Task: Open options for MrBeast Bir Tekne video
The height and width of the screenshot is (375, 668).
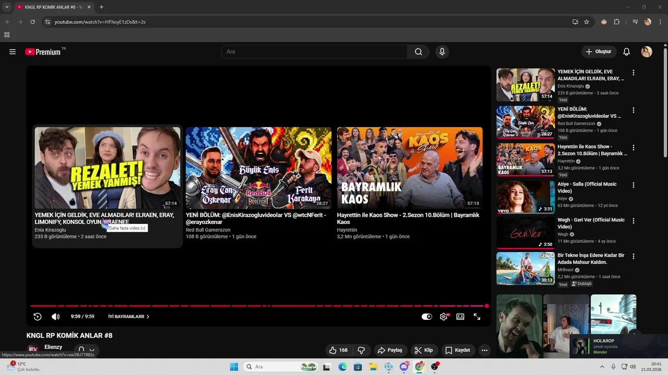Action: tap(634, 256)
